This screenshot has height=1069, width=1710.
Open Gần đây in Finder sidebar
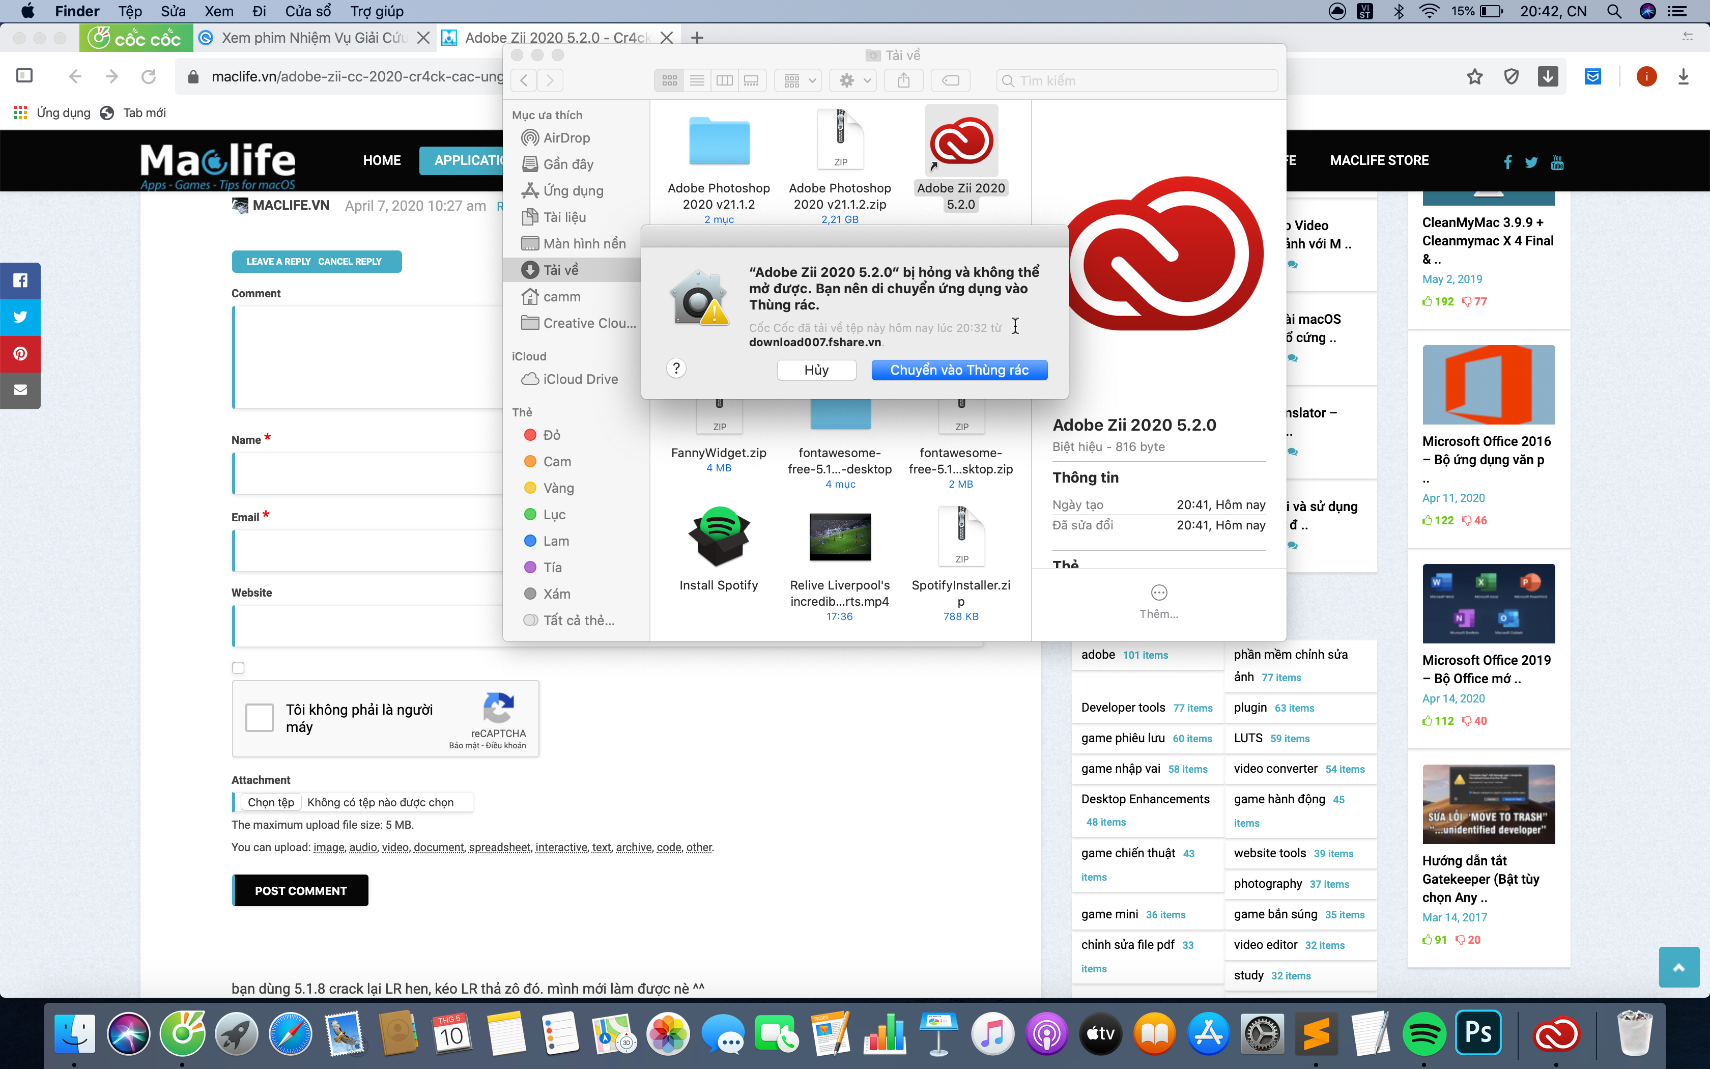tap(567, 164)
